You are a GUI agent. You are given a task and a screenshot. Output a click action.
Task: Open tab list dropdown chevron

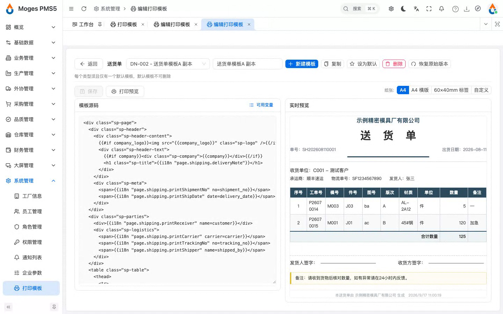point(486,24)
